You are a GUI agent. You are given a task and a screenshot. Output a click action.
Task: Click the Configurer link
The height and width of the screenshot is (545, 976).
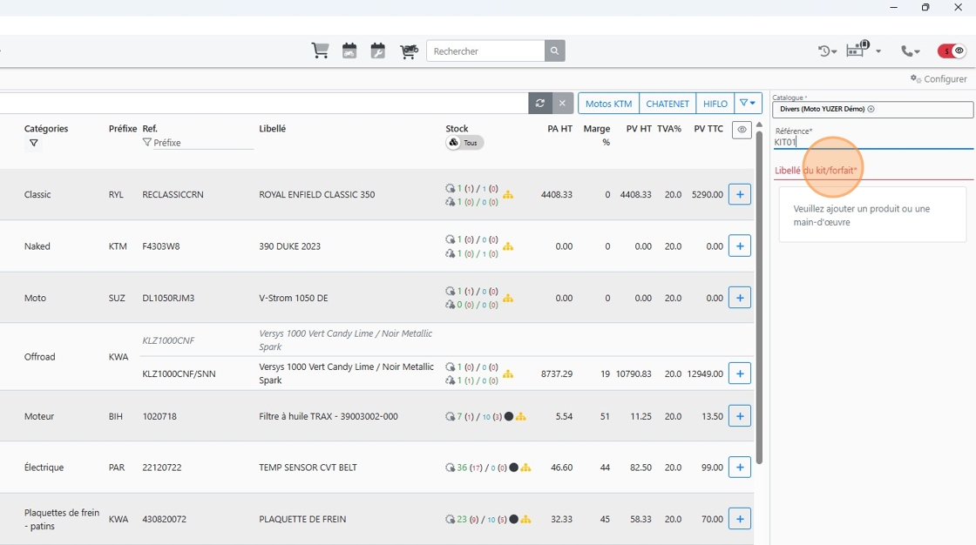939,79
